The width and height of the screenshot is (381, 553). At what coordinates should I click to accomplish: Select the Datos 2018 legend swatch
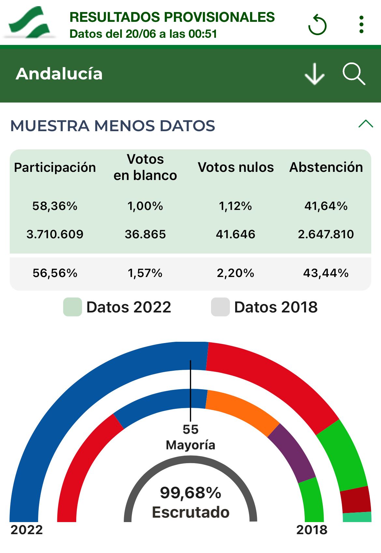tap(221, 306)
